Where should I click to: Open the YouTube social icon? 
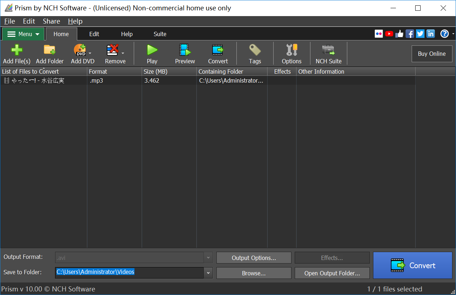point(389,34)
